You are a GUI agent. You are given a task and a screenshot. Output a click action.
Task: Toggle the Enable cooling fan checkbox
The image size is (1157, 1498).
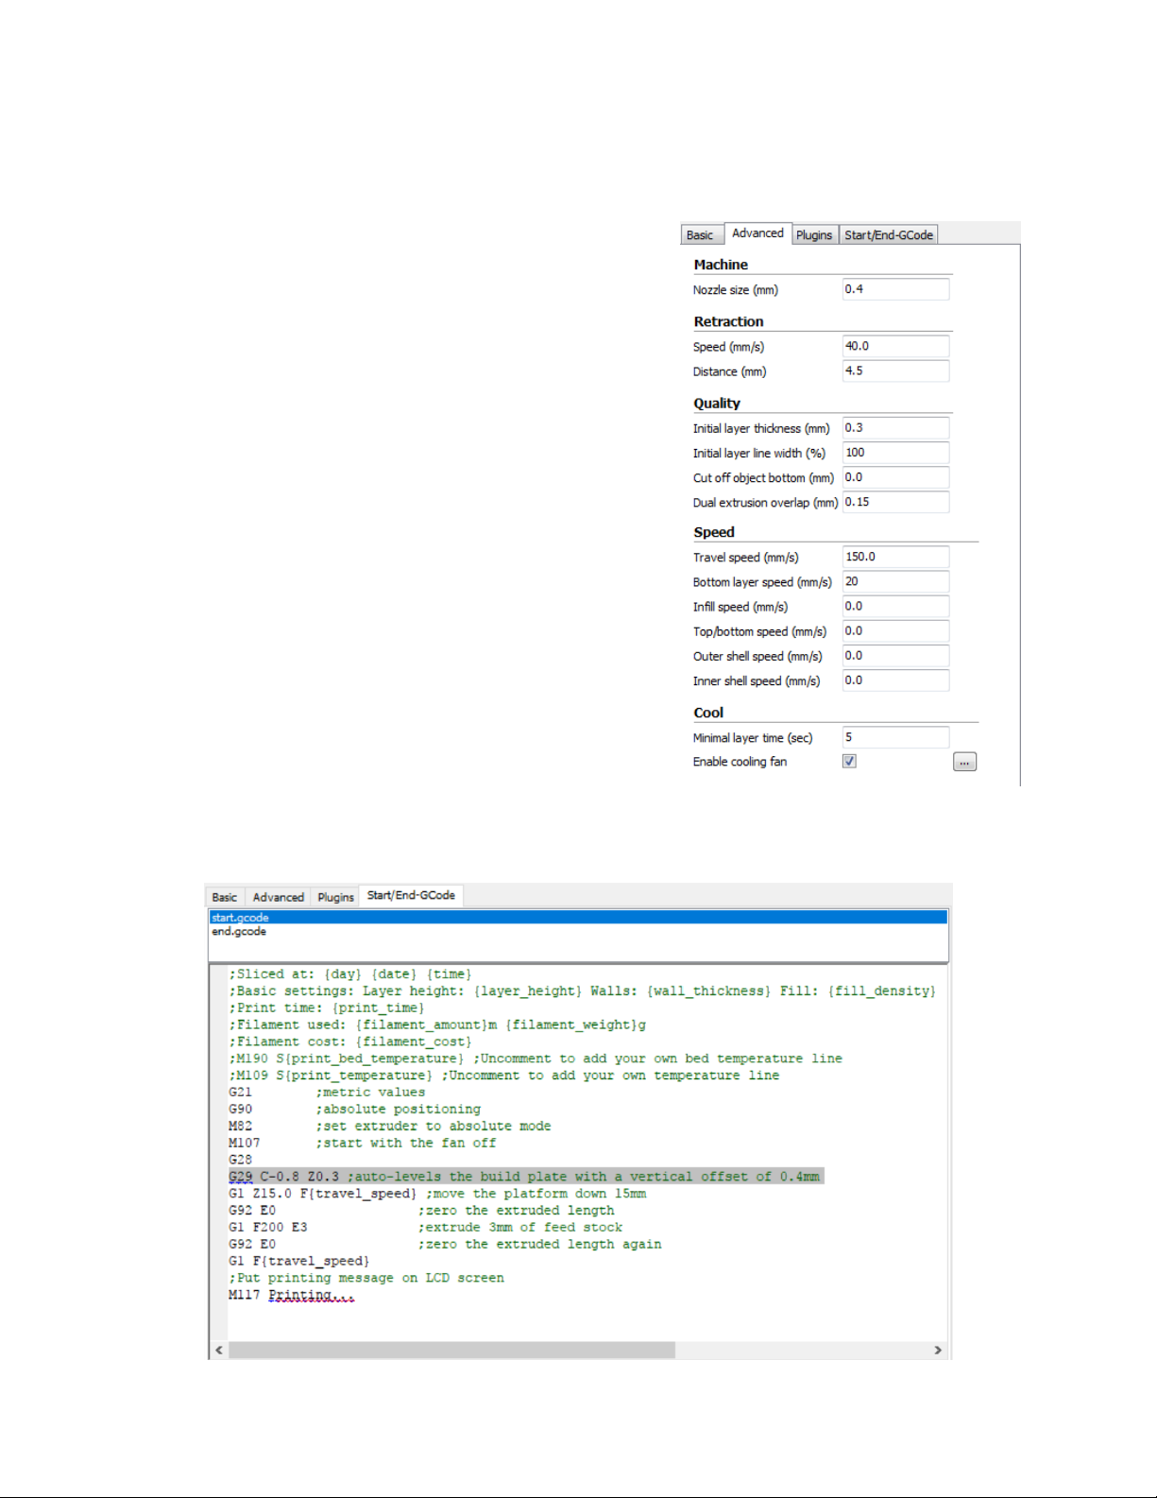tap(849, 761)
